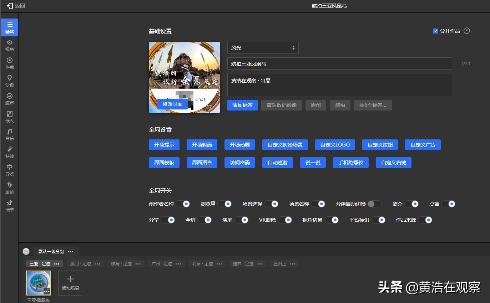490x303 pixels.
Task: Open the 导览 (tour guide) panel
Action: (x=9, y=170)
